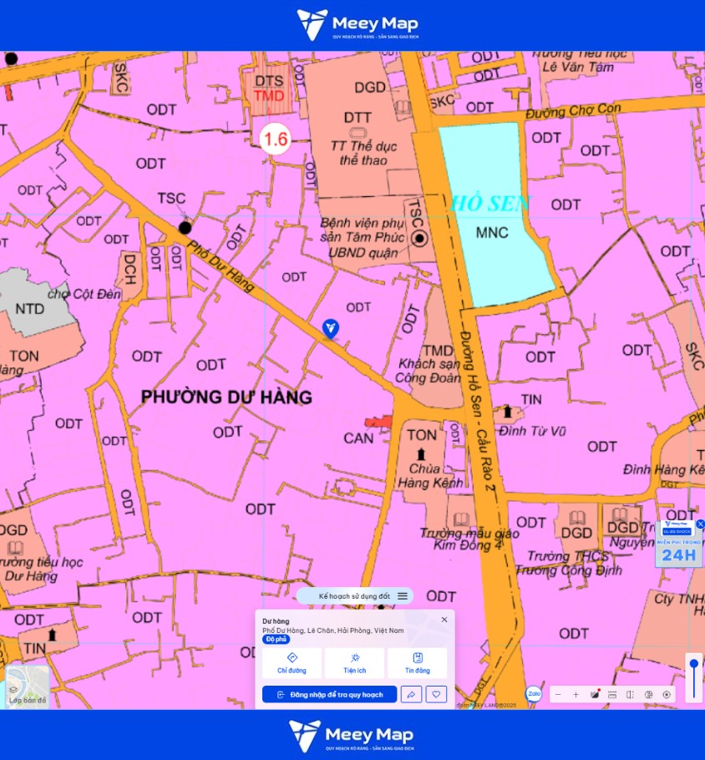
Task: Open the Tiện ích utilities button
Action: (354, 663)
